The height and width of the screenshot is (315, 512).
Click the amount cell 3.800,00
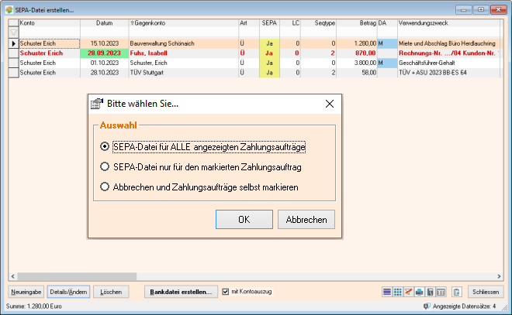coord(357,63)
